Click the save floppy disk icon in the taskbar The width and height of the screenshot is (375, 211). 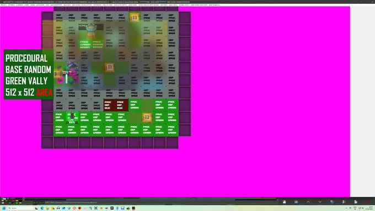point(122,208)
